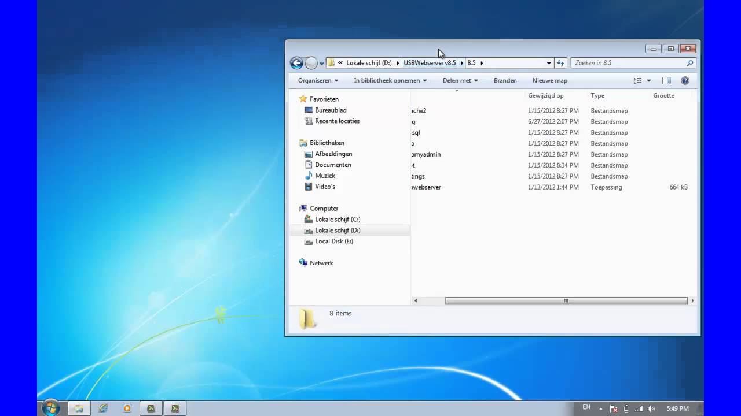Open Lokale schijf (C:) in the sidebar

338,220
